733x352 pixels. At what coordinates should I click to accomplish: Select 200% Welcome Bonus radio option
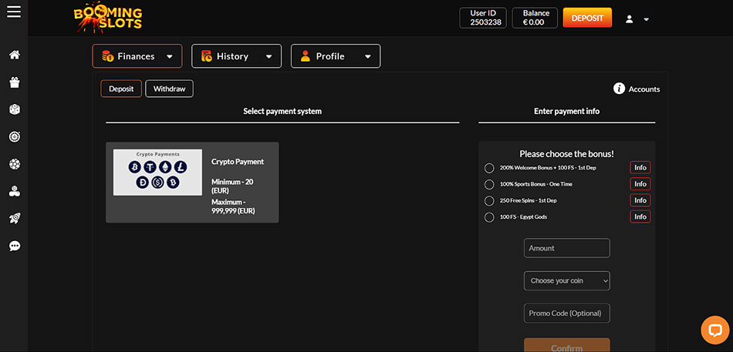(489, 168)
